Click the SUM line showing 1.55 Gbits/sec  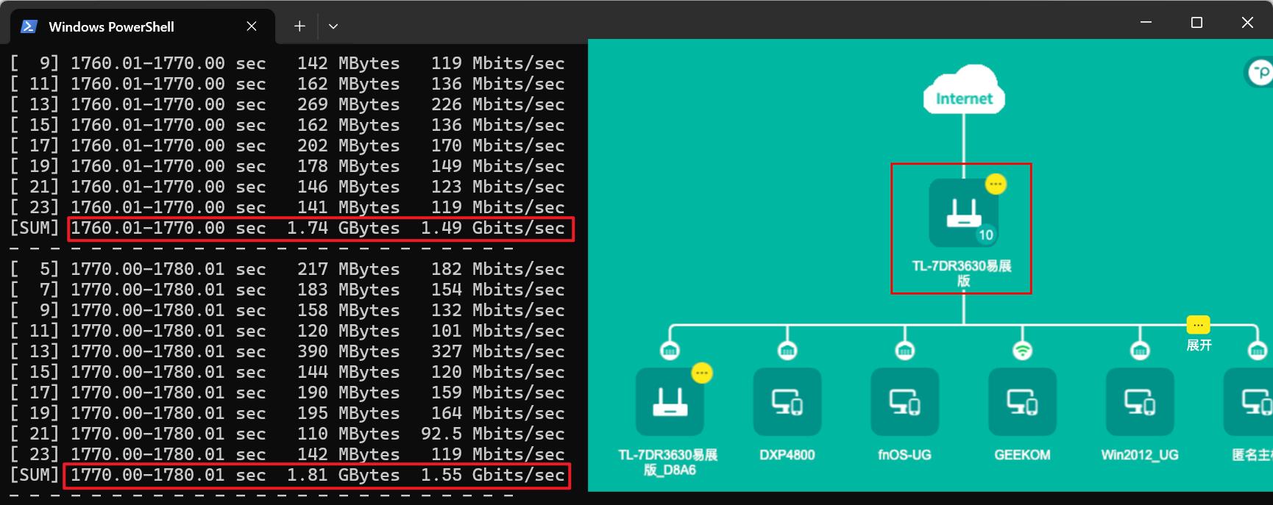pos(317,476)
